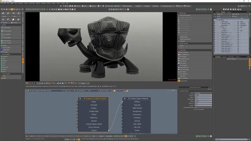Open the Edit menu

5,3
